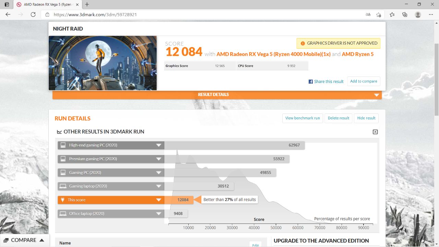Click the 49855 score bar
The width and height of the screenshot is (439, 247).
(220, 173)
